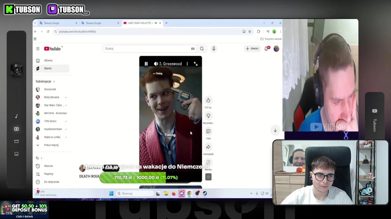Open the comments (1560) panel

208,131
